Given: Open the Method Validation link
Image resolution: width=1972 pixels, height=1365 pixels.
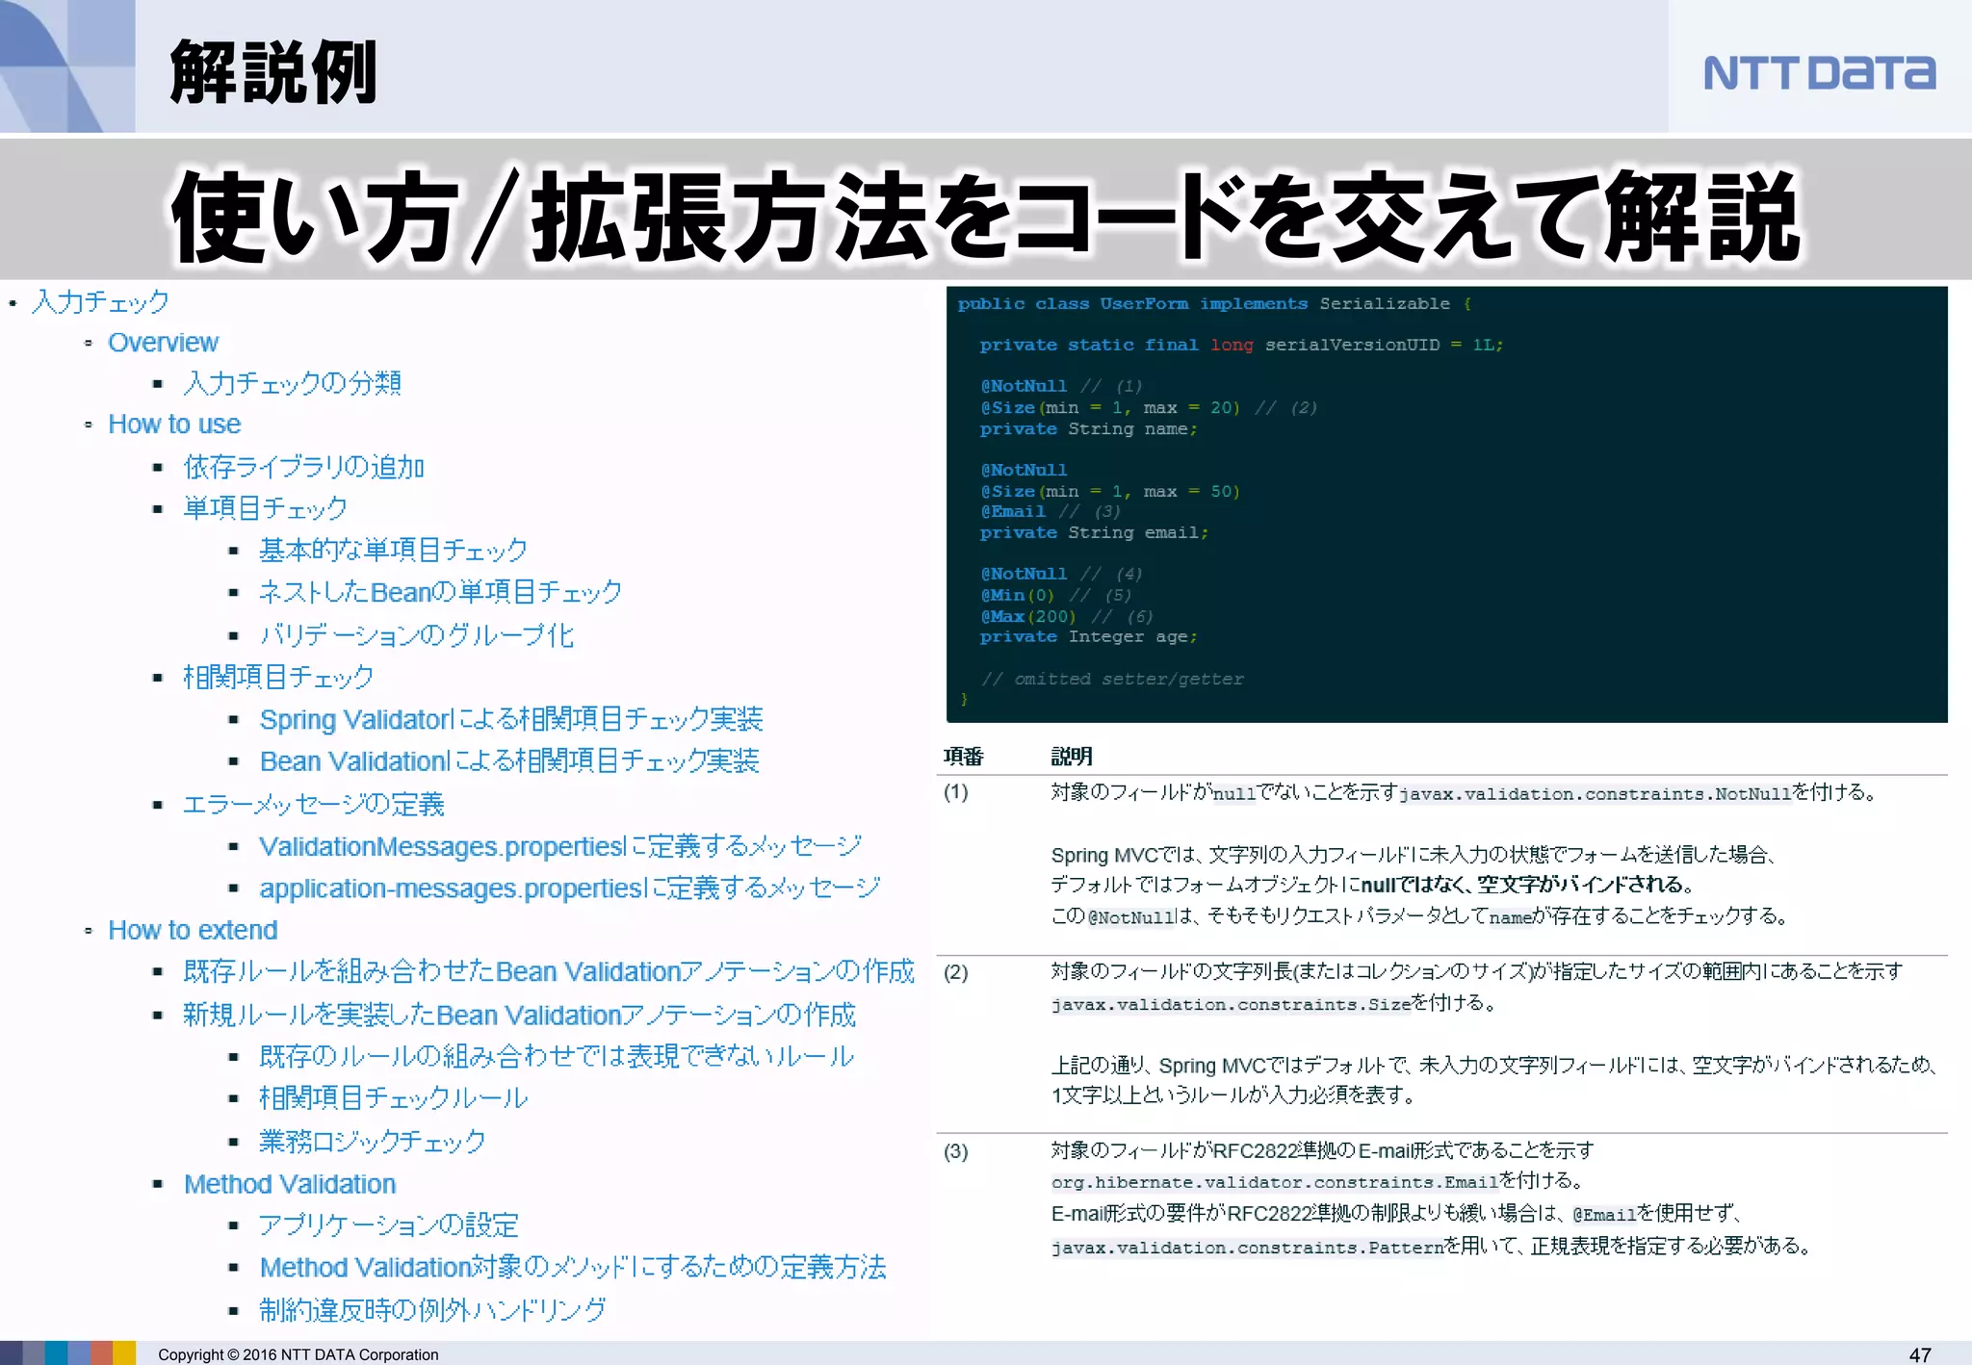Looking at the screenshot, I should [x=290, y=1185].
